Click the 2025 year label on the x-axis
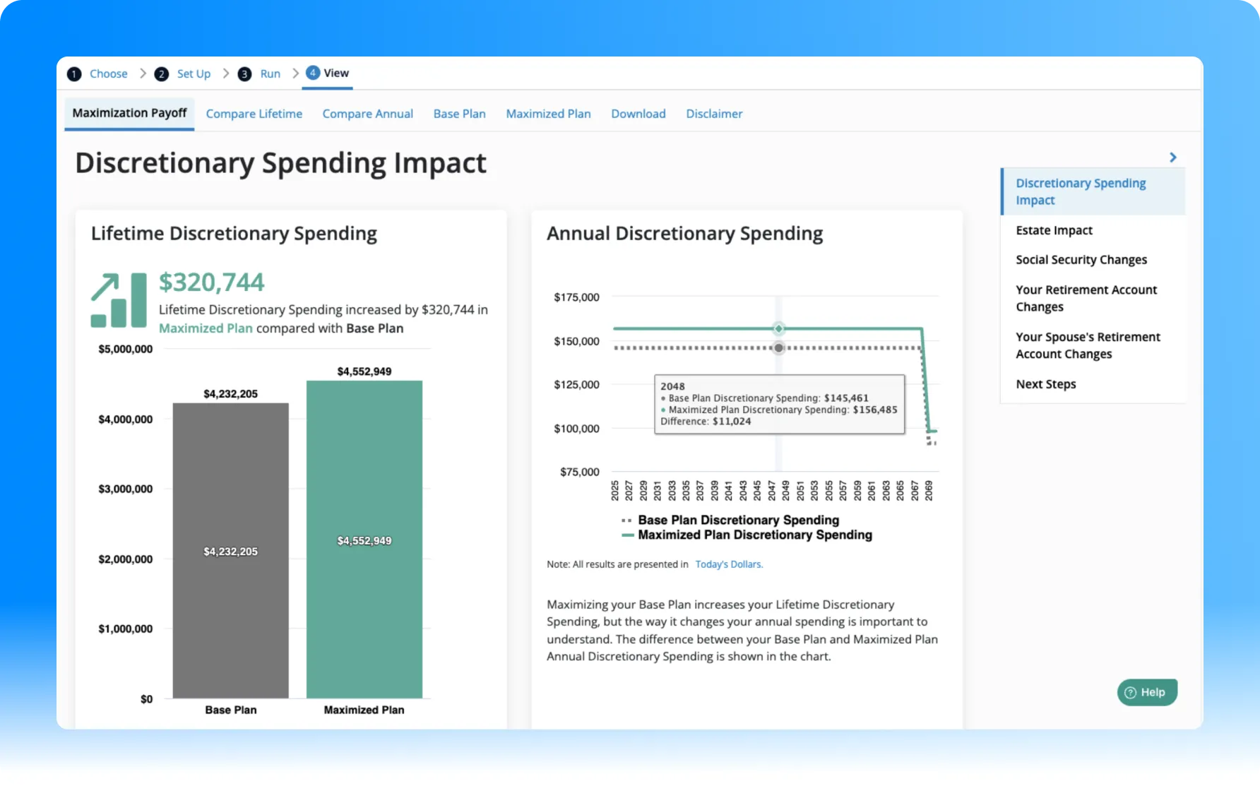The height and width of the screenshot is (786, 1260). tap(614, 491)
